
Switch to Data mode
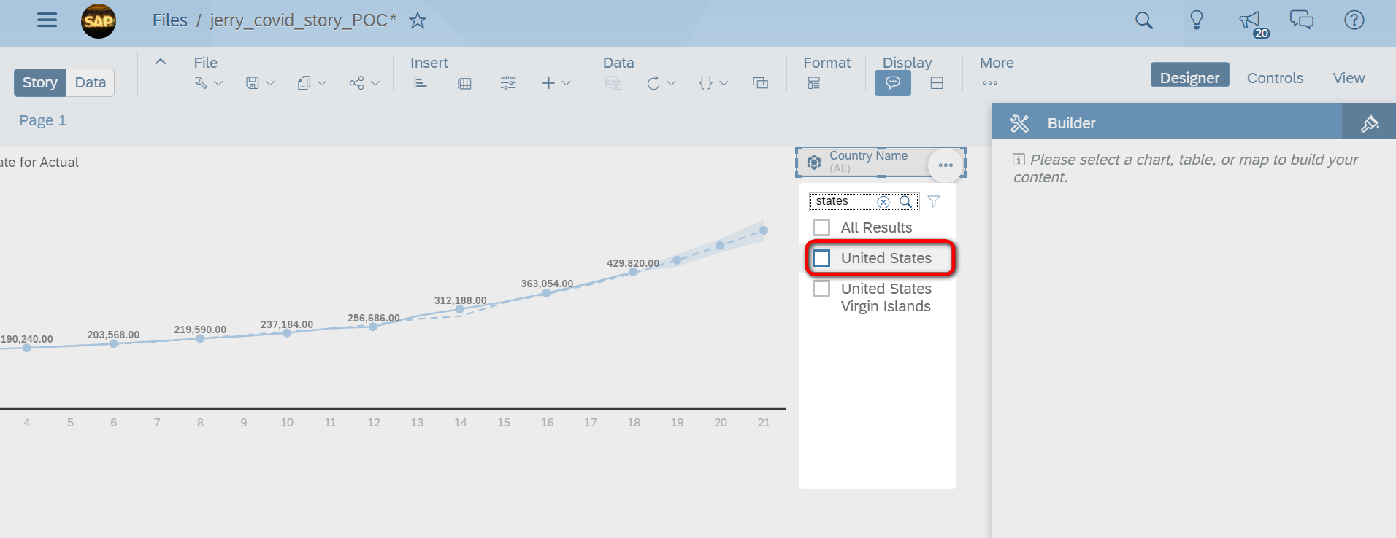pyautogui.click(x=91, y=82)
